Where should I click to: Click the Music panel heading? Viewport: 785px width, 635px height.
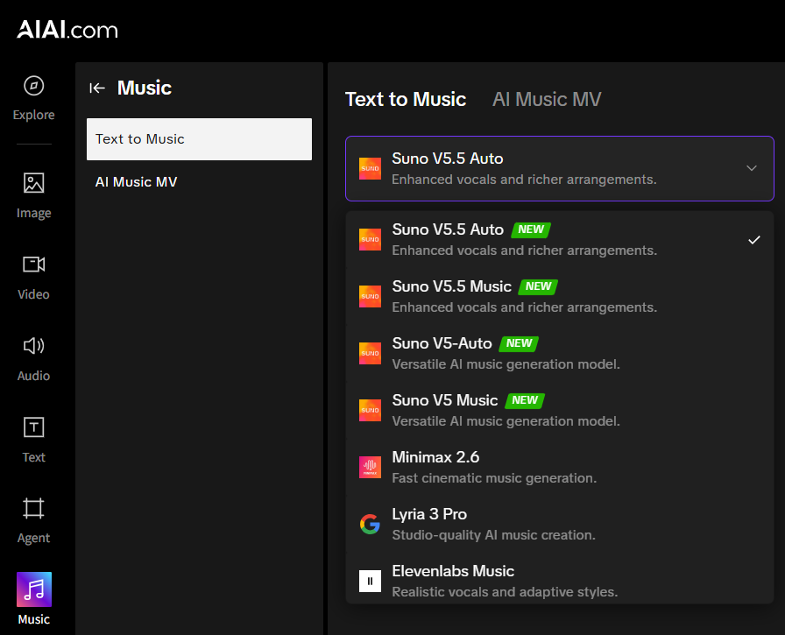pos(145,88)
